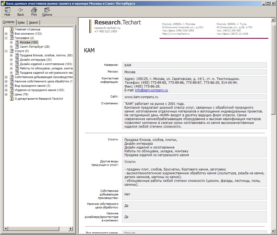Expand the Вид природного камня (3) node
This screenshot has height=235, width=277.
(x=6, y=86)
